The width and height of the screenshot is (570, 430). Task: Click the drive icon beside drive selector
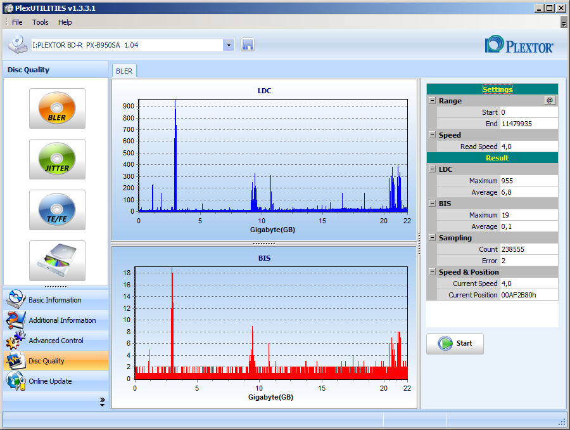pos(18,44)
